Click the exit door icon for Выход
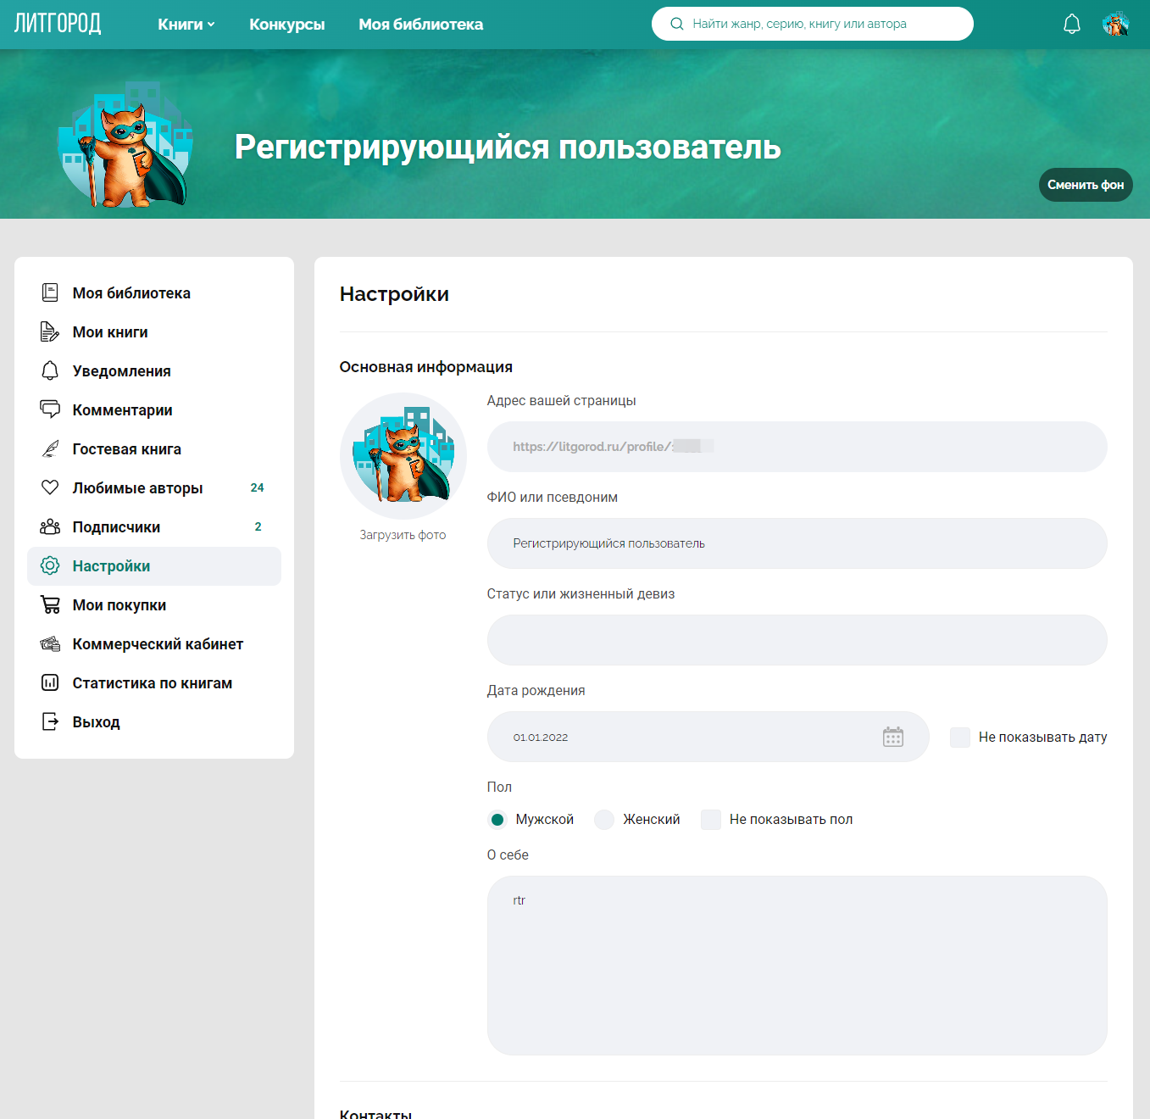This screenshot has height=1119, width=1150. (50, 721)
